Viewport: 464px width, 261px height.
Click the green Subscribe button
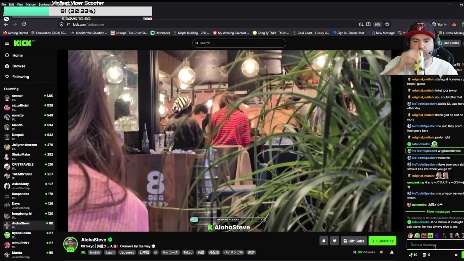pos(382,241)
